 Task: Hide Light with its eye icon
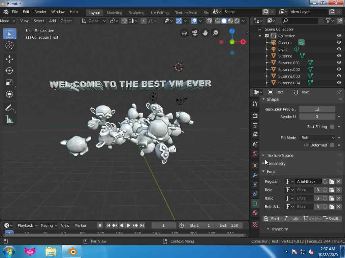coord(339,49)
